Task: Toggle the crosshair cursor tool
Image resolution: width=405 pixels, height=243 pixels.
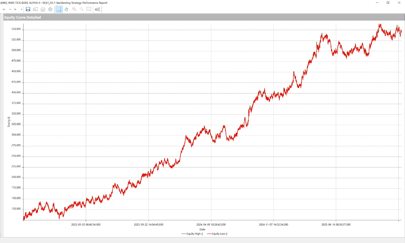Action: pyautogui.click(x=59, y=9)
